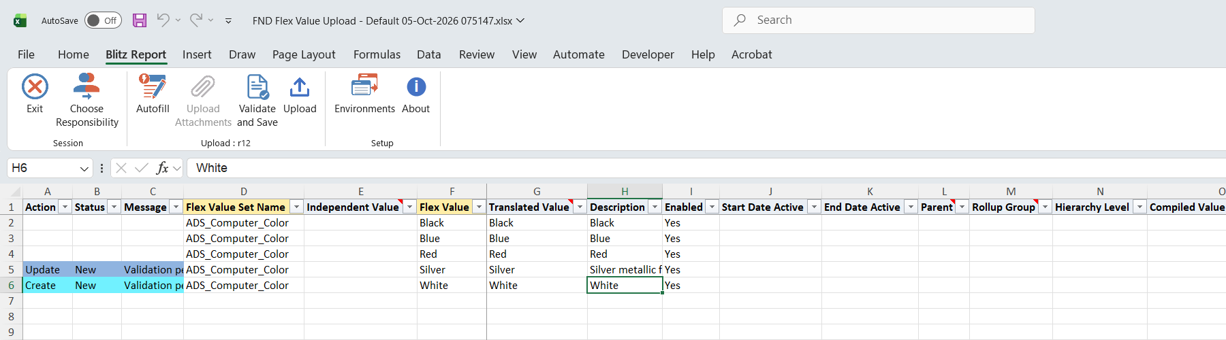Open the File tab
This screenshot has height=340, width=1226.
[x=26, y=54]
